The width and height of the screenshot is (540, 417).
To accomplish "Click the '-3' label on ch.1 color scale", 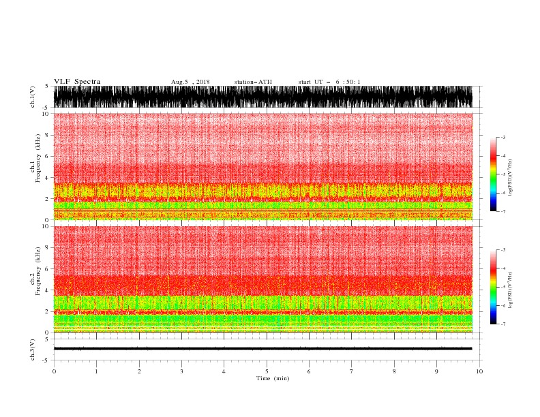I will [x=502, y=137].
